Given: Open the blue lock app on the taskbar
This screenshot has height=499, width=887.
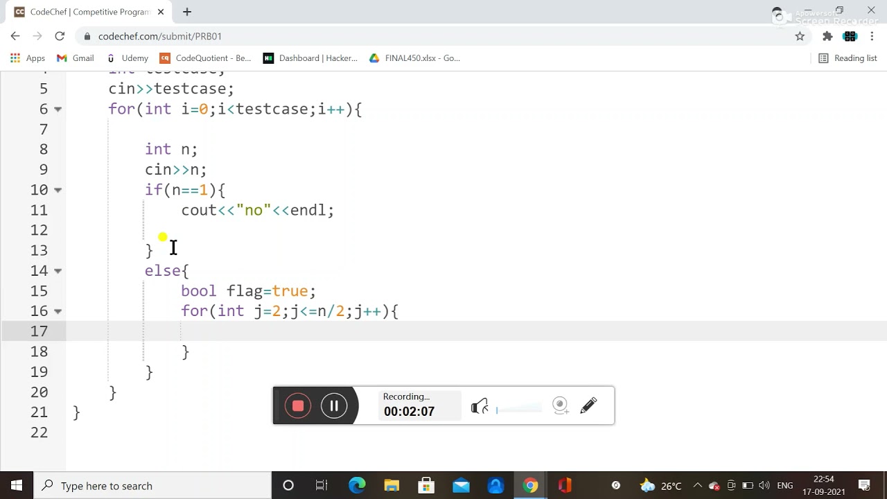Looking at the screenshot, I should click(495, 486).
